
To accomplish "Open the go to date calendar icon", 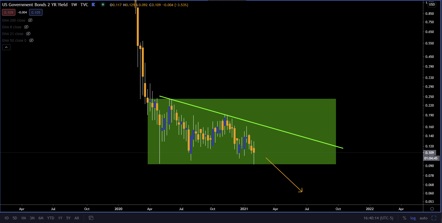I will pos(91,218).
